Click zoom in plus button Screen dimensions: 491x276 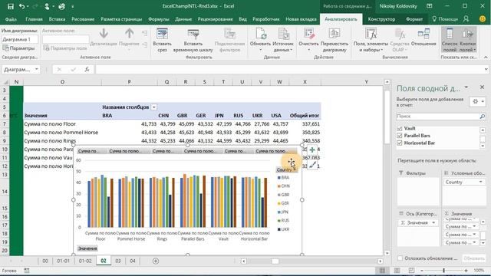(x=466, y=271)
